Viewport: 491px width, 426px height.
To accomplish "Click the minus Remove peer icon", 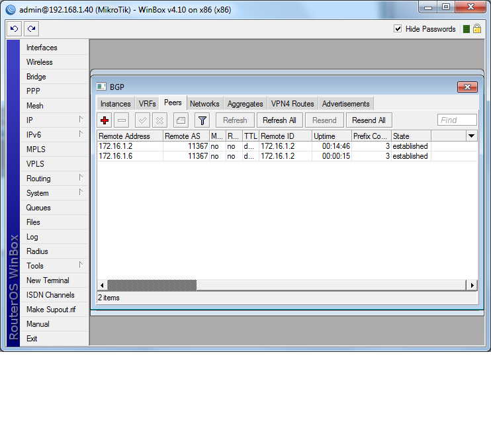I will pos(122,120).
